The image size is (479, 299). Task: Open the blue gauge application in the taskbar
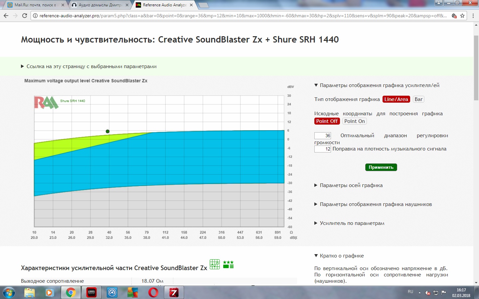coord(112,293)
